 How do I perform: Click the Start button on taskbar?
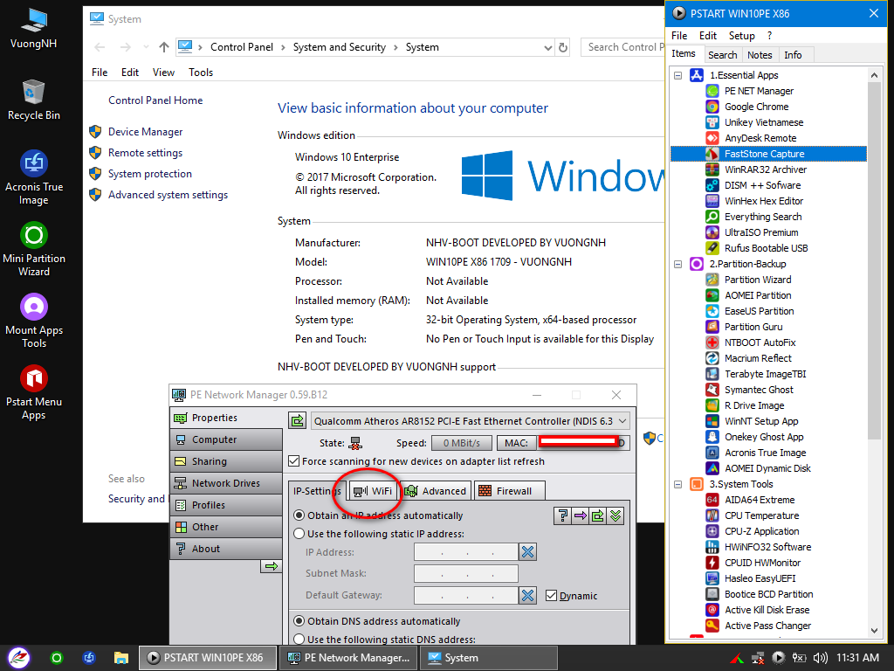[19, 658]
